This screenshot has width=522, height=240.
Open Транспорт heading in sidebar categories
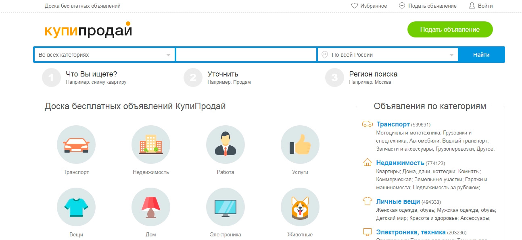point(393,124)
